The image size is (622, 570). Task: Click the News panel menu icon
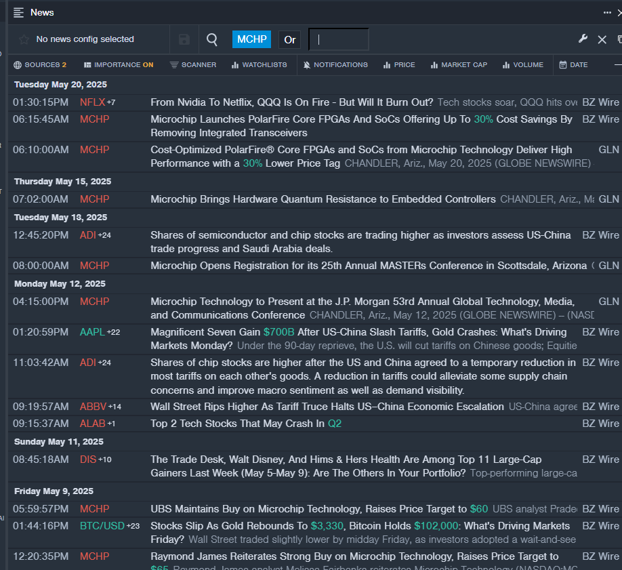coord(19,13)
